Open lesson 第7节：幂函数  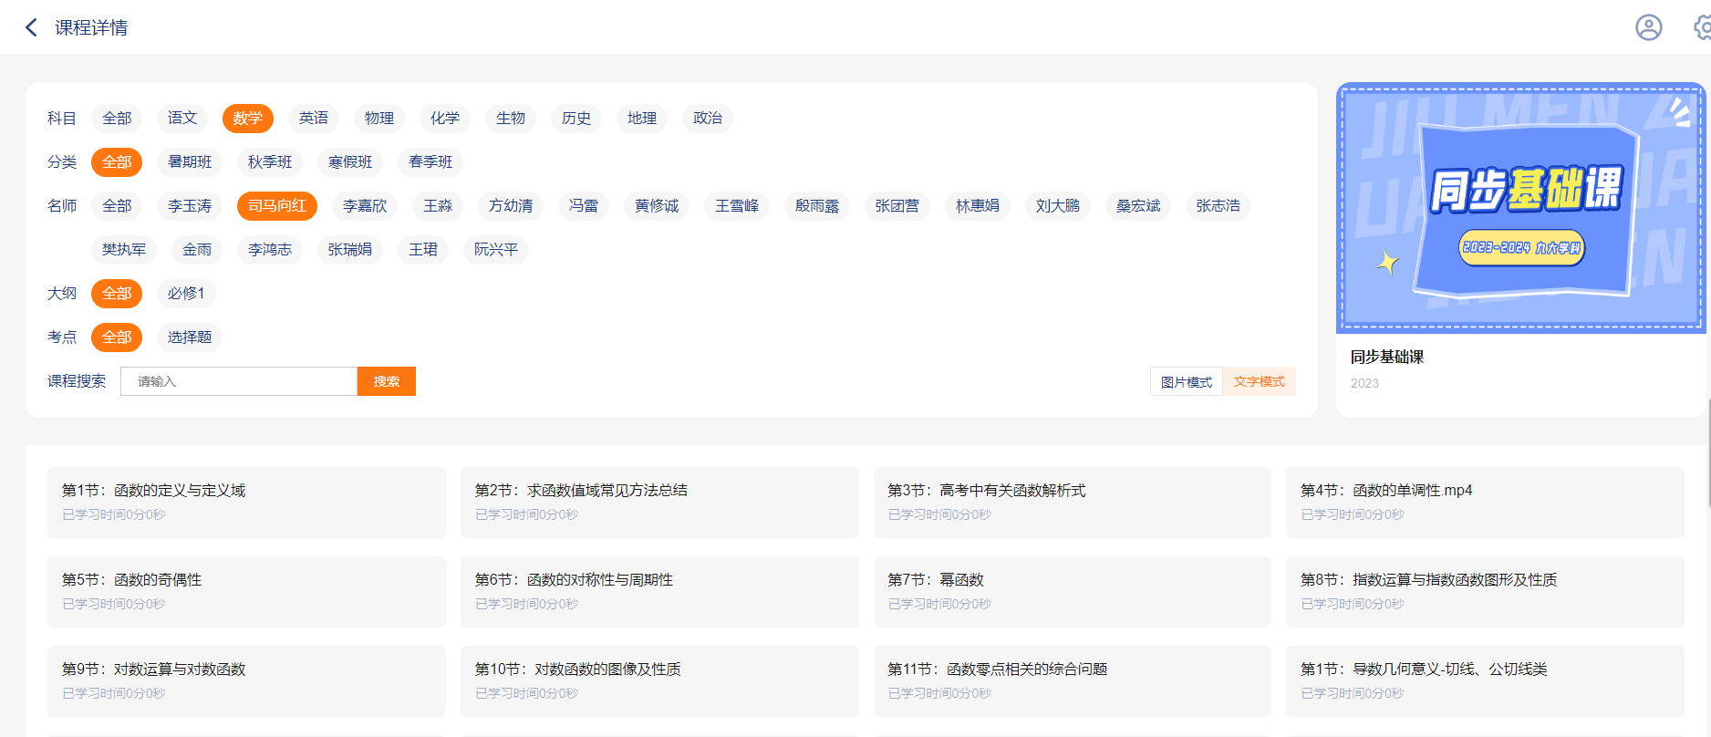1073,592
